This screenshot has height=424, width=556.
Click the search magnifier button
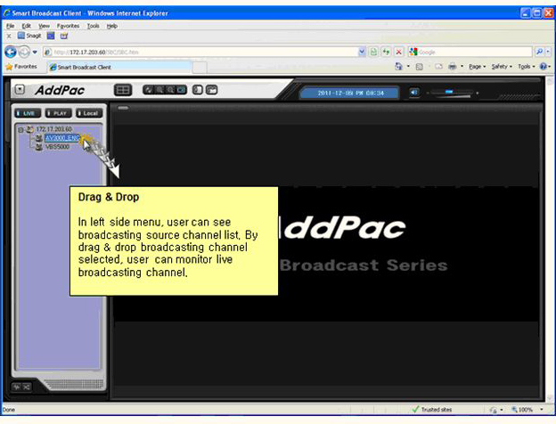click(539, 53)
